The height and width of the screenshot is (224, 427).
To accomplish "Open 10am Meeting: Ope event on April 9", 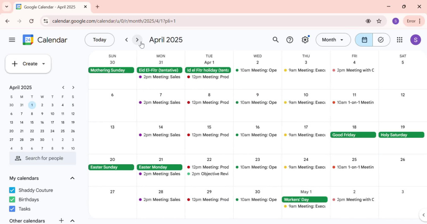I will pyautogui.click(x=257, y=102).
